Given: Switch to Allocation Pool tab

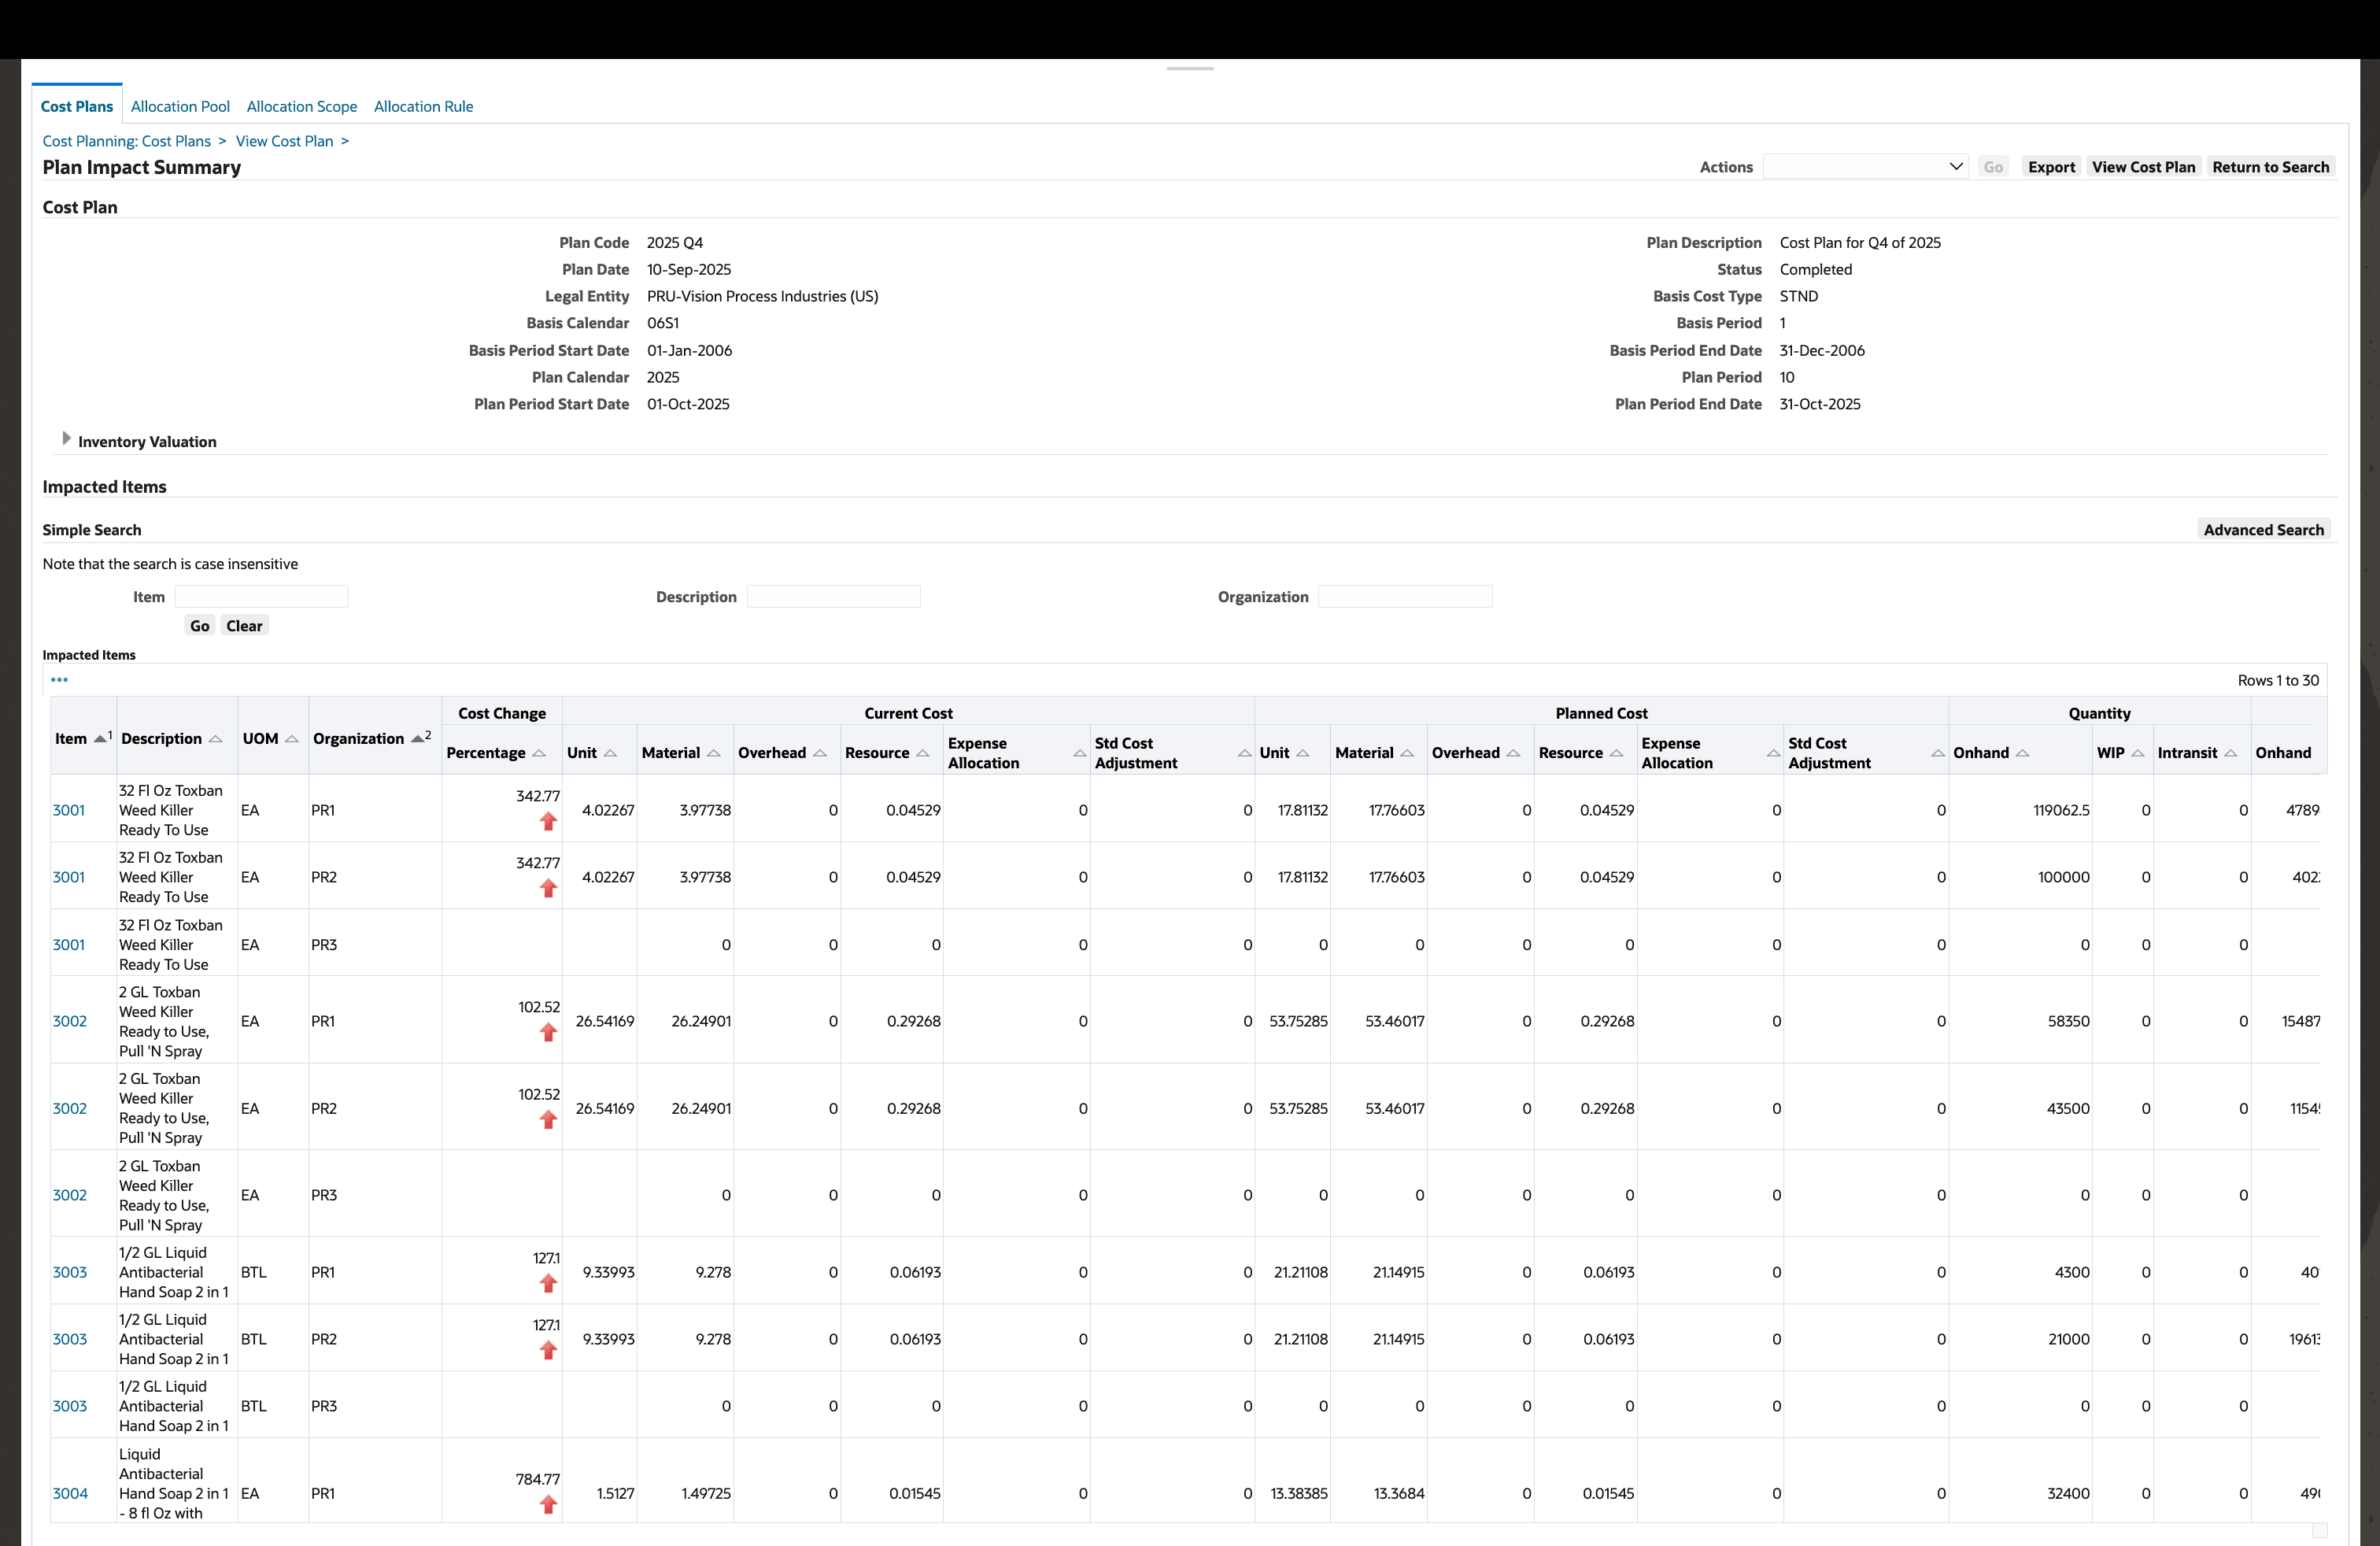Looking at the screenshot, I should tap(180, 107).
